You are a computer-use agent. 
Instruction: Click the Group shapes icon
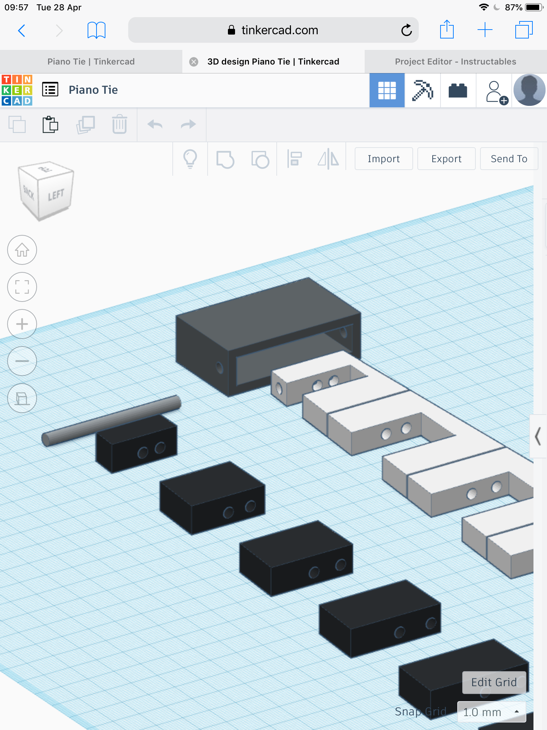pos(225,159)
